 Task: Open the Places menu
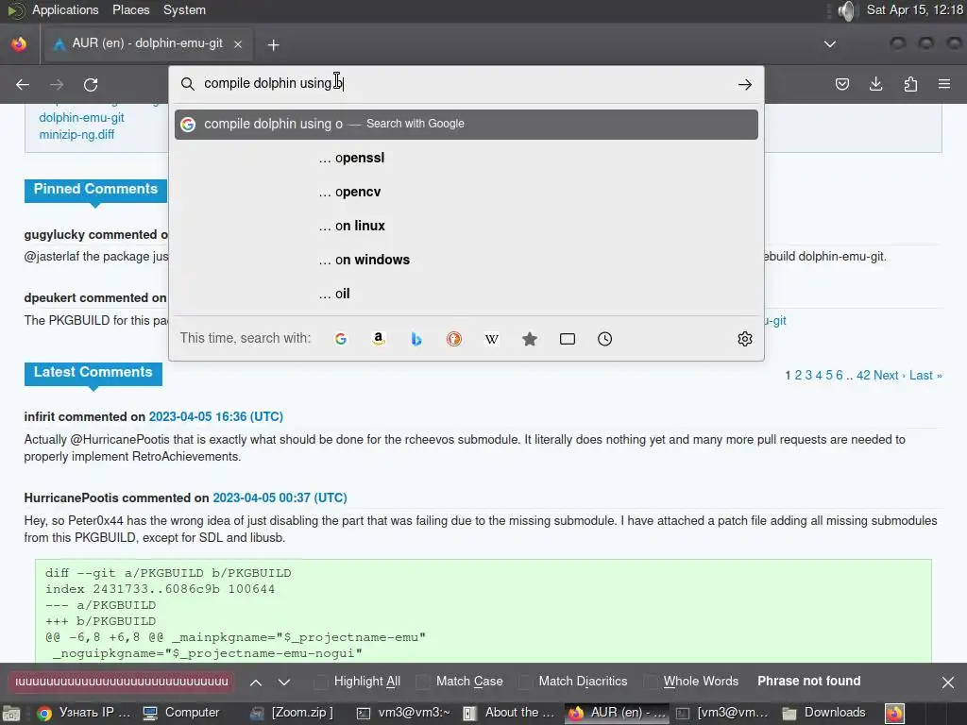(130, 9)
